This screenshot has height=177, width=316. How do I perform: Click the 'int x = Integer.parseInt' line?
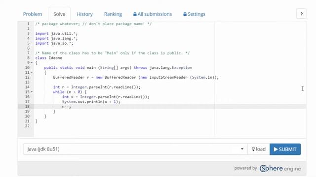(x=106, y=97)
